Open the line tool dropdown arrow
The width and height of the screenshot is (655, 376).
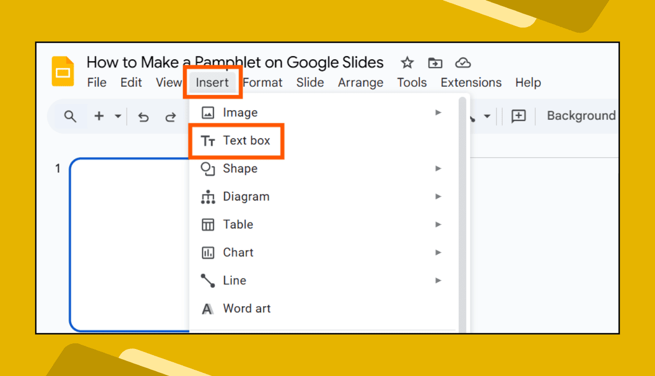[487, 116]
